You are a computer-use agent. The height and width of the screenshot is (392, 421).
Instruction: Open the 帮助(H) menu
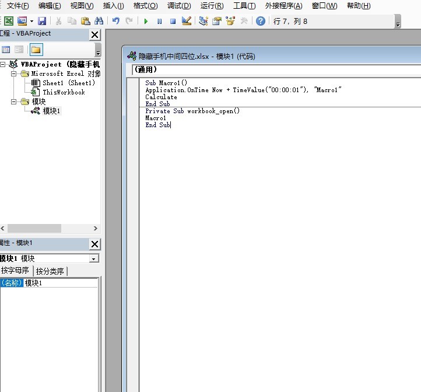[x=359, y=6]
